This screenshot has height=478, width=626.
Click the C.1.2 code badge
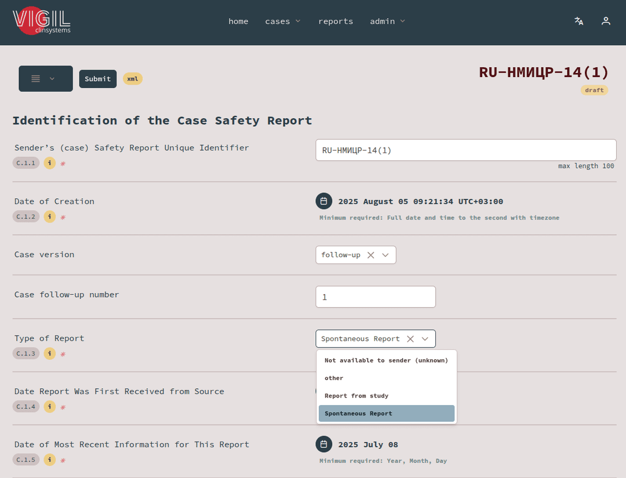(x=26, y=217)
